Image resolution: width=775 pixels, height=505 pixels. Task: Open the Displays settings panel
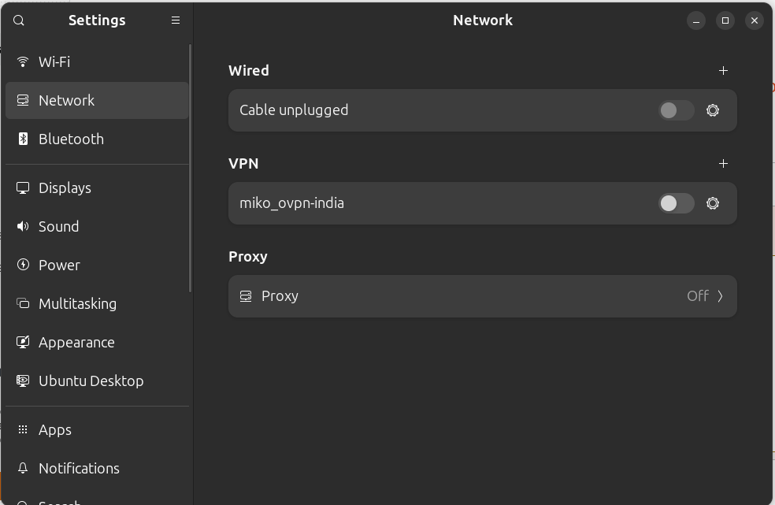pyautogui.click(x=65, y=188)
